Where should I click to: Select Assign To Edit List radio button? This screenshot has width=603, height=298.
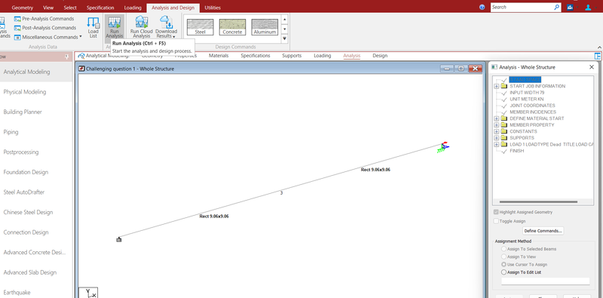504,272
